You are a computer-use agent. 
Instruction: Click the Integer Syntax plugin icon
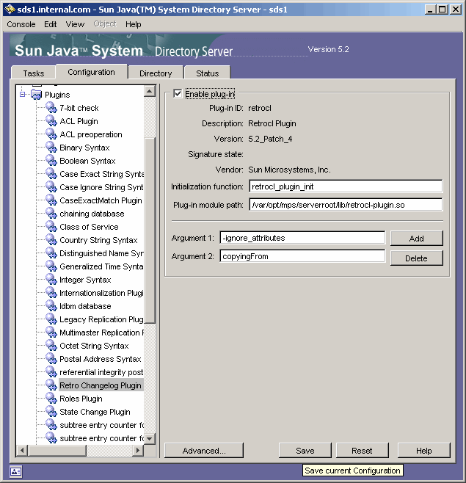click(51, 280)
